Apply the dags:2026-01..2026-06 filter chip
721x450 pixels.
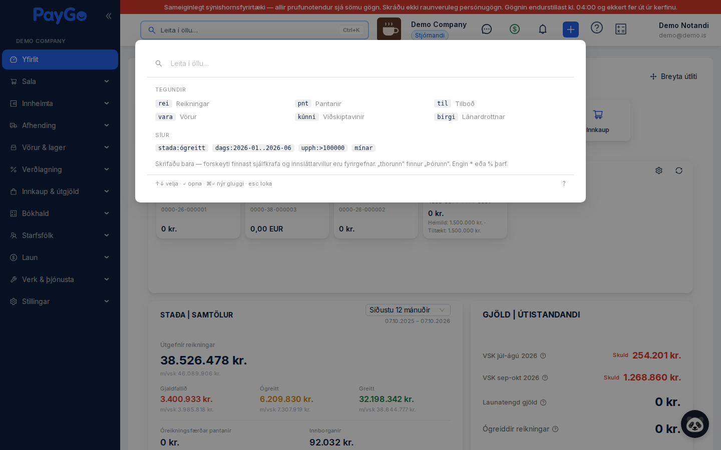click(x=253, y=148)
